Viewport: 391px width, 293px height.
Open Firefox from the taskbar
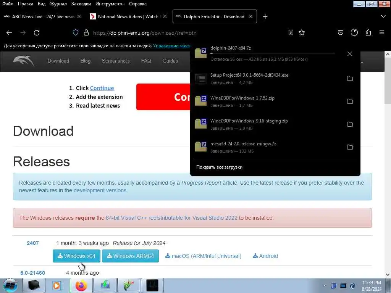click(x=81, y=285)
